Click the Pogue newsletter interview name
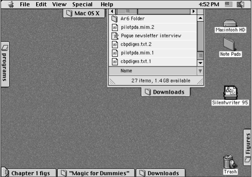This screenshot has height=177, width=252. (151, 35)
